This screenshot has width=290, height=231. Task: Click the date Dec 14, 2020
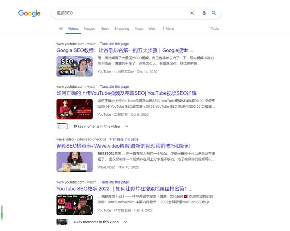coord(147,72)
